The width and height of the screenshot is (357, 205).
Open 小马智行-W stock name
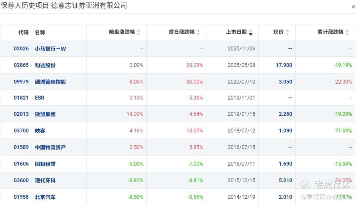pos(50,49)
